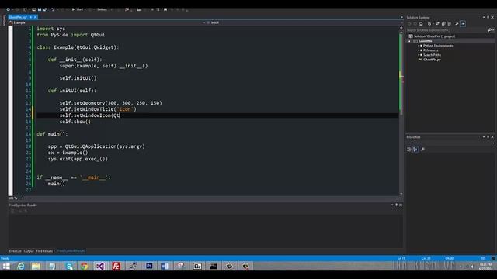This screenshot has height=279, width=497.
Task: Click line class Example(QtGui.QWidget):
Action: point(78,47)
